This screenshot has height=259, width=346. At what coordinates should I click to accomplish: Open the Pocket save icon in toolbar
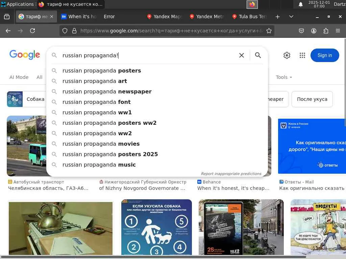click(301, 31)
